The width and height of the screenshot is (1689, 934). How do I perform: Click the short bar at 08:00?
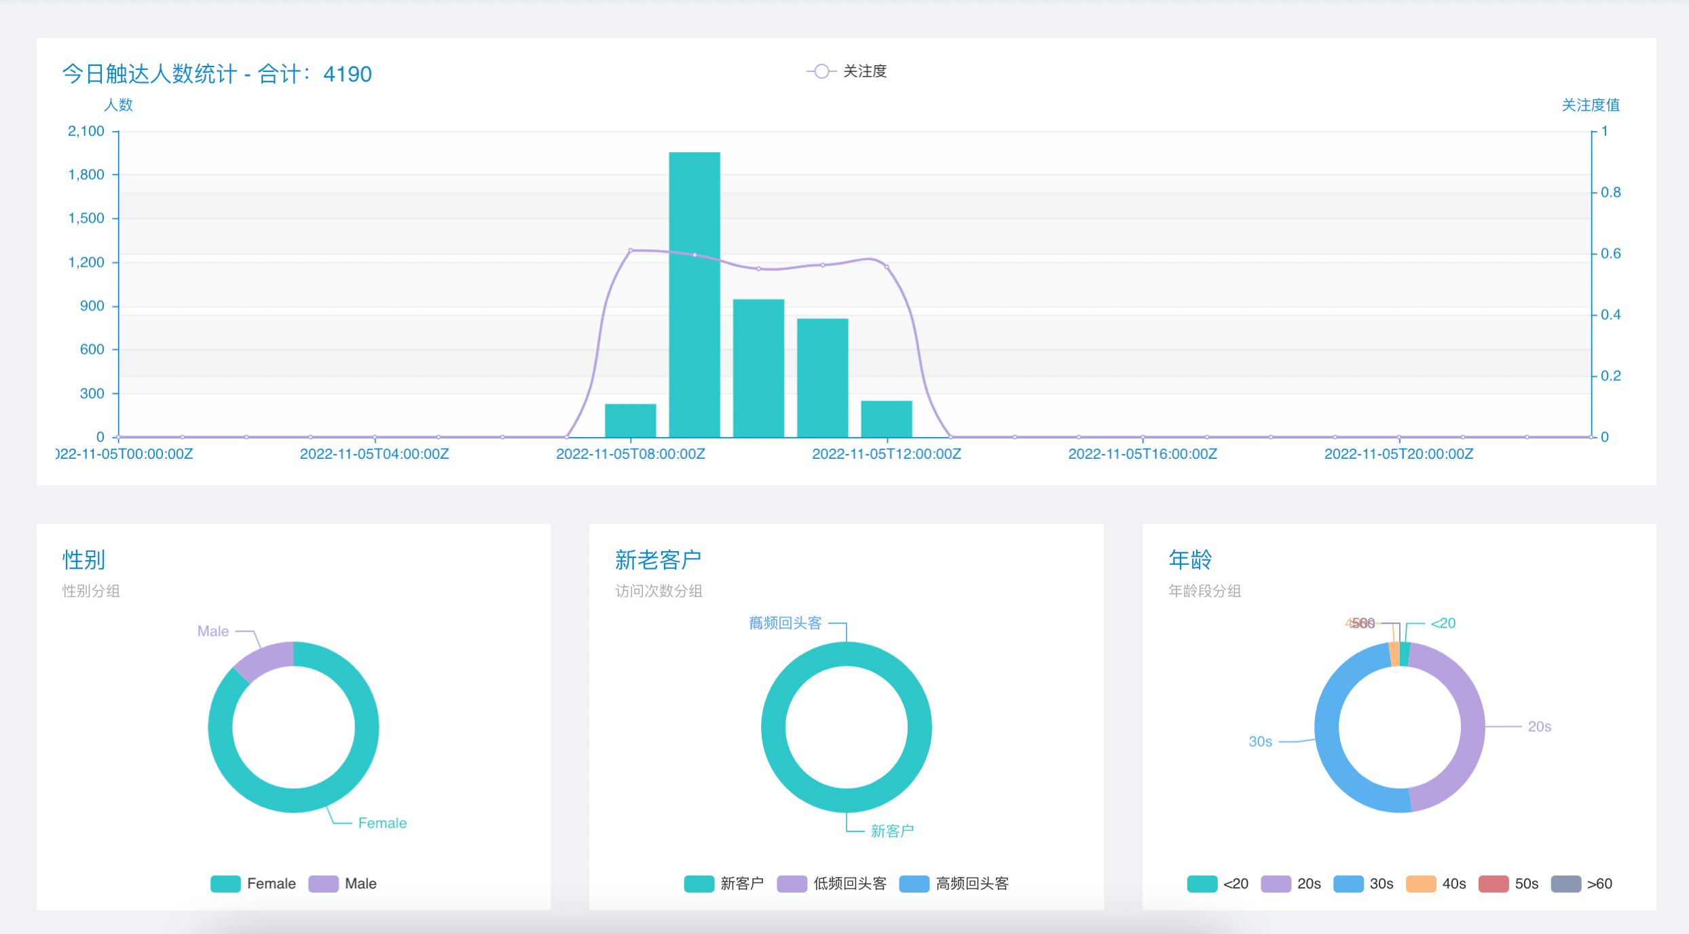[x=631, y=420]
